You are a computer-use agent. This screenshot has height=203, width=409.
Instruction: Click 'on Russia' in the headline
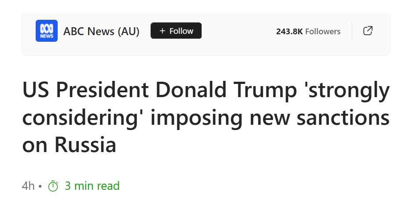(x=69, y=145)
